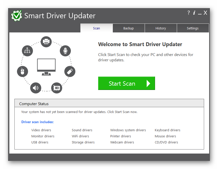Open the Settings tab
Viewport: 218px width, 169px height.
pos(193,28)
